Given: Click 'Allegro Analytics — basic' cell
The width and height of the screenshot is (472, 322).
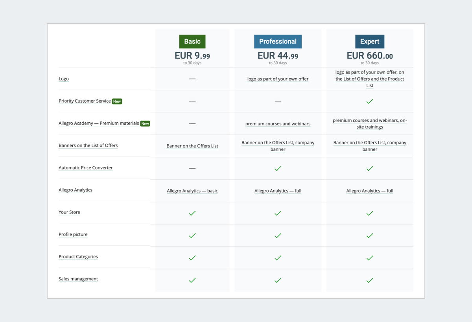Looking at the screenshot, I should tap(192, 191).
